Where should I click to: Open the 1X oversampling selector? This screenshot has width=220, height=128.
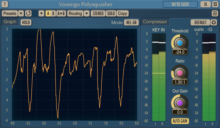pyautogui.click(x=206, y=4)
